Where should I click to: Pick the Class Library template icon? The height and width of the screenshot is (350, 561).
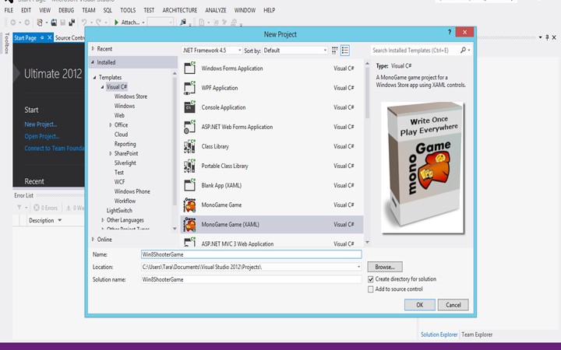pyautogui.click(x=189, y=146)
